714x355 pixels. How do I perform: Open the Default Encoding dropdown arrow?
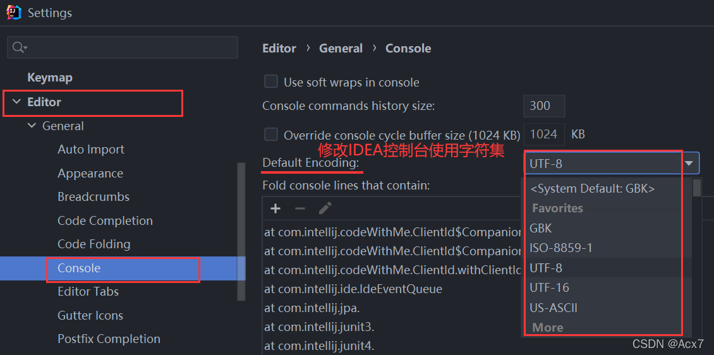[x=689, y=164]
